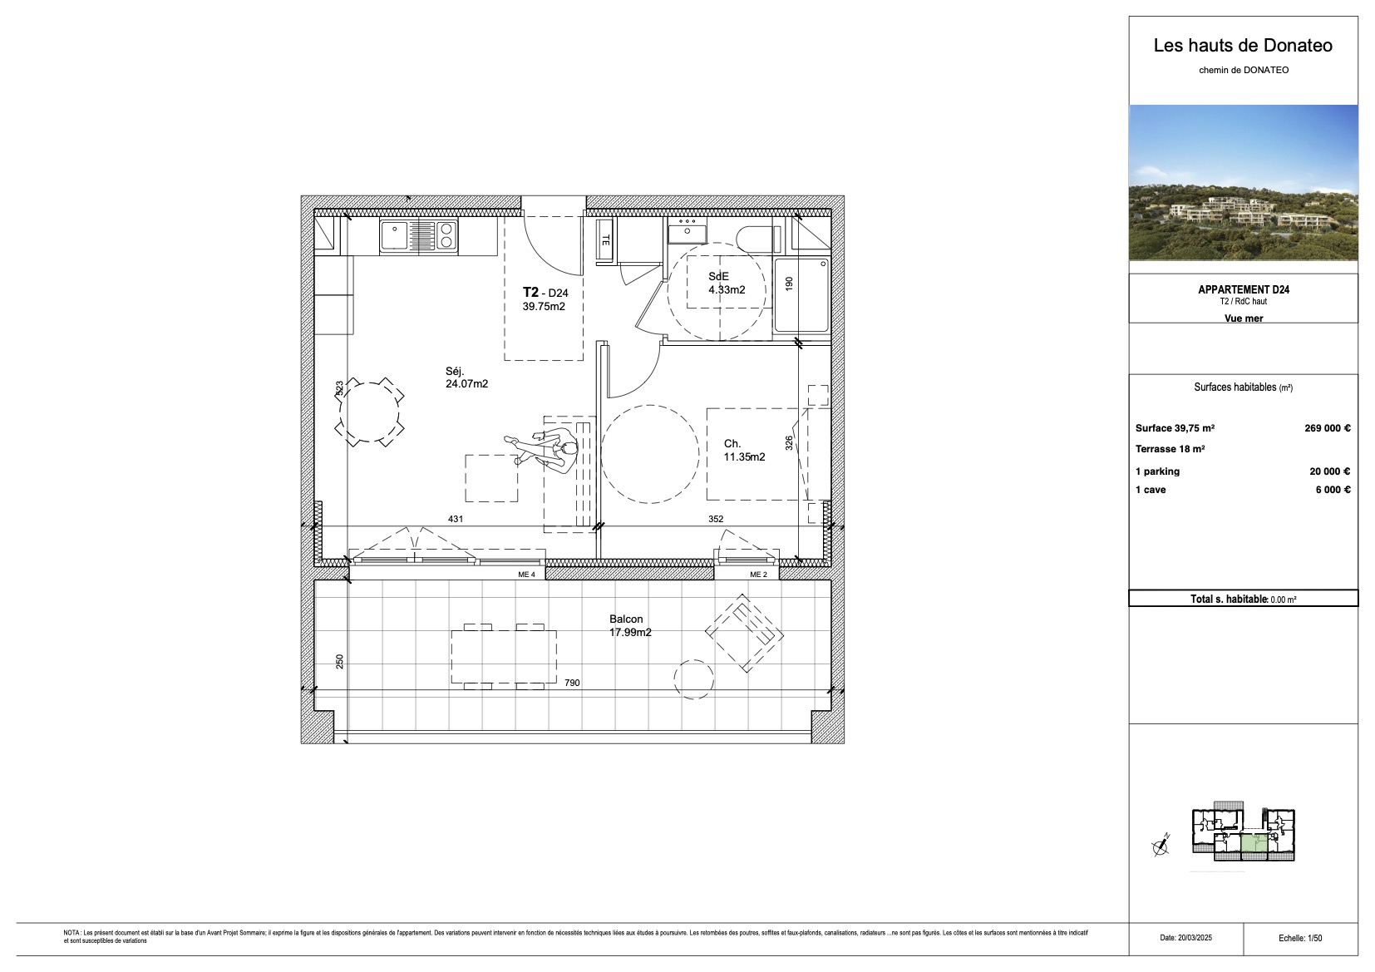Click the '431' dimension value
This screenshot has width=1375, height=972.
click(456, 519)
